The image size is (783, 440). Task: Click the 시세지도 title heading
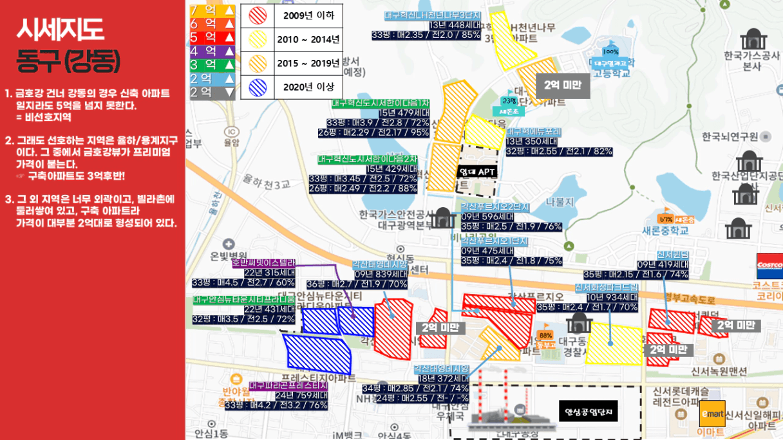coord(59,29)
